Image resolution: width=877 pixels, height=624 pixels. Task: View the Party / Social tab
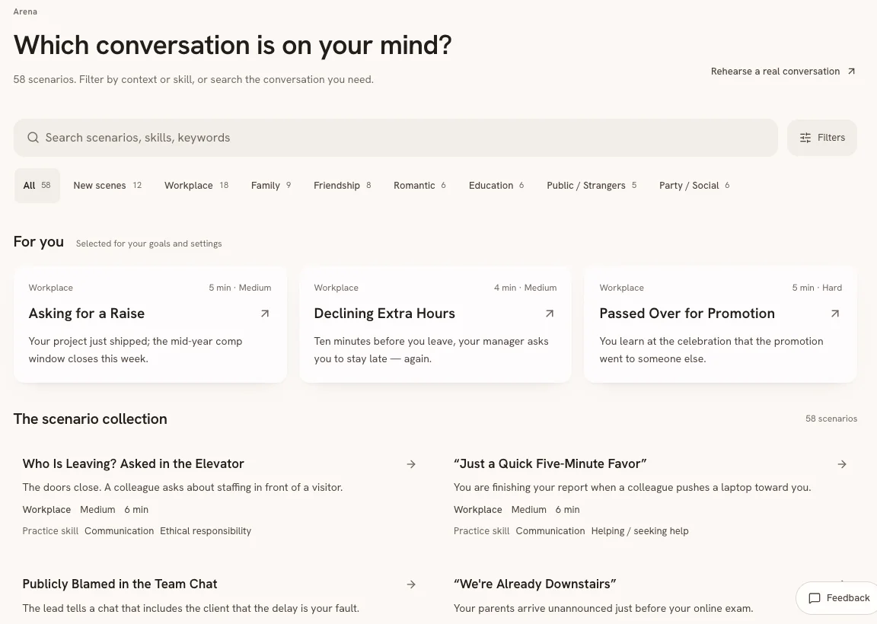point(694,185)
